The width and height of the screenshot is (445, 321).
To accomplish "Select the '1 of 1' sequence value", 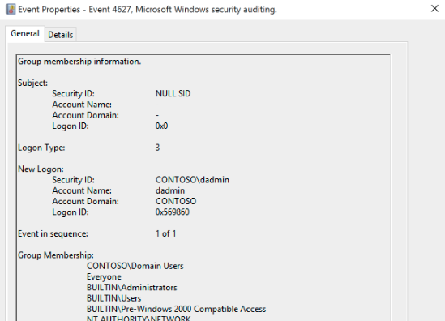I will pyautogui.click(x=165, y=233).
